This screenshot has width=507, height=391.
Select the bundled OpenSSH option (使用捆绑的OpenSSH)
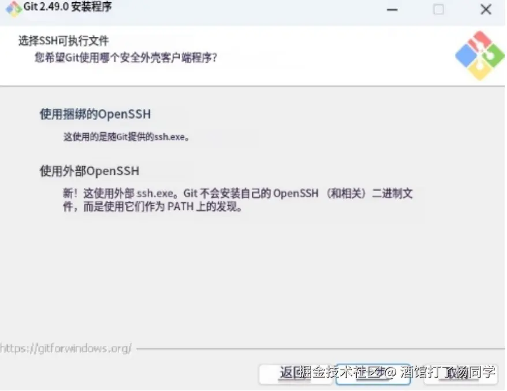(95, 114)
